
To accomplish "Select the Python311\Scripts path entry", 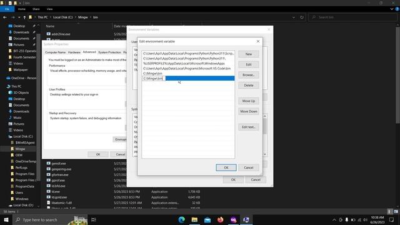I will click(x=188, y=54).
